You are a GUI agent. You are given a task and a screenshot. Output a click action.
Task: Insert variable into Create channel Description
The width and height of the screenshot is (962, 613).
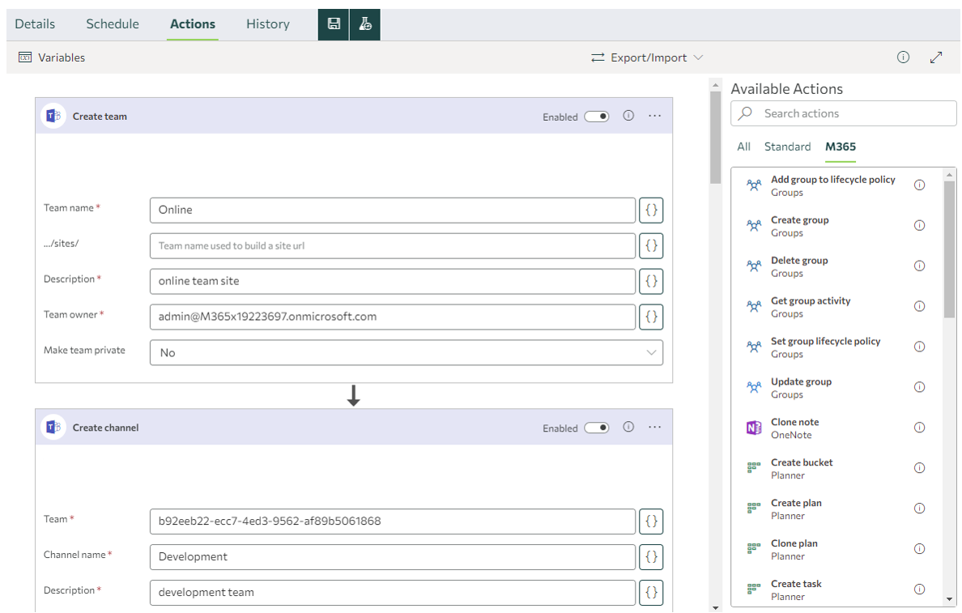(651, 592)
